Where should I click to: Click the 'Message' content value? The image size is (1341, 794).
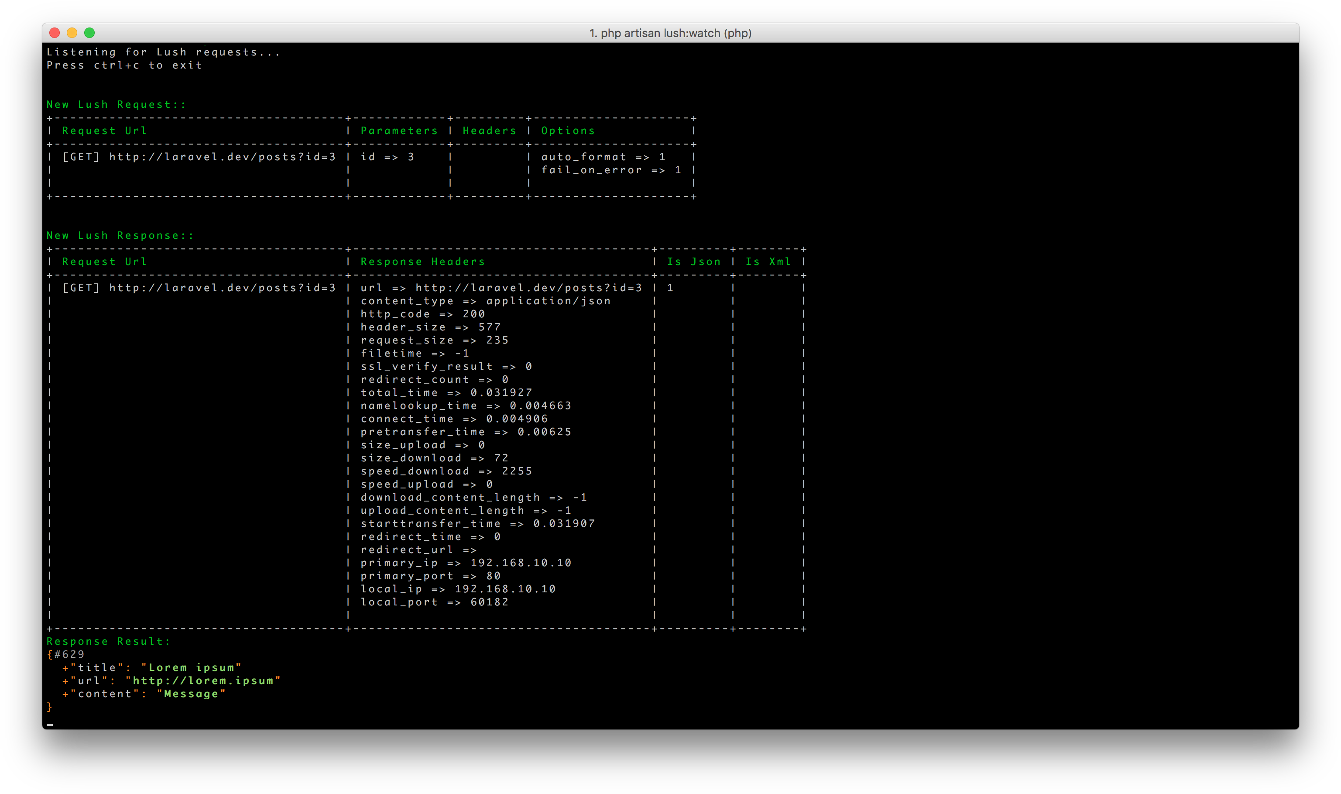(191, 694)
